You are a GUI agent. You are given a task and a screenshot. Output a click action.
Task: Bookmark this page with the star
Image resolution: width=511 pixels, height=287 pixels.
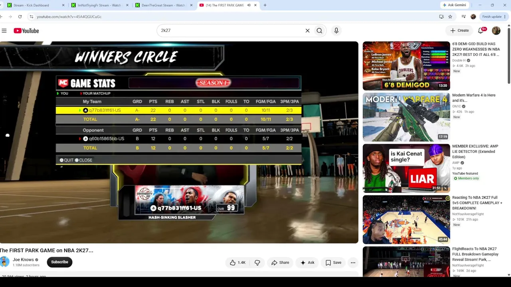(x=450, y=17)
